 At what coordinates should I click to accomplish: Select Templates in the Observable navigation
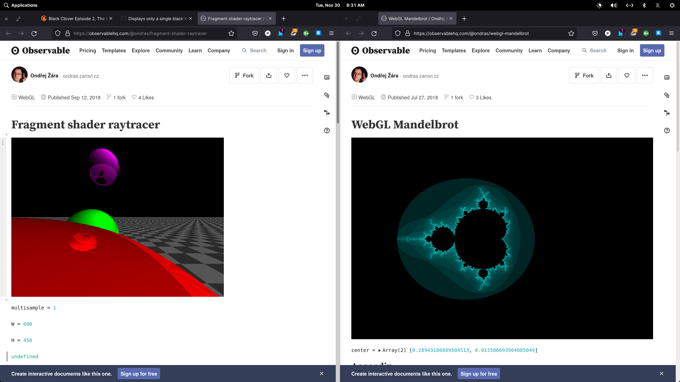click(113, 50)
